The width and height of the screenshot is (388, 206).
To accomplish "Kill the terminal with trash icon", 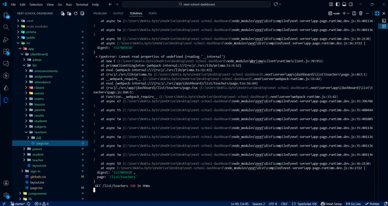I will point(360,13).
